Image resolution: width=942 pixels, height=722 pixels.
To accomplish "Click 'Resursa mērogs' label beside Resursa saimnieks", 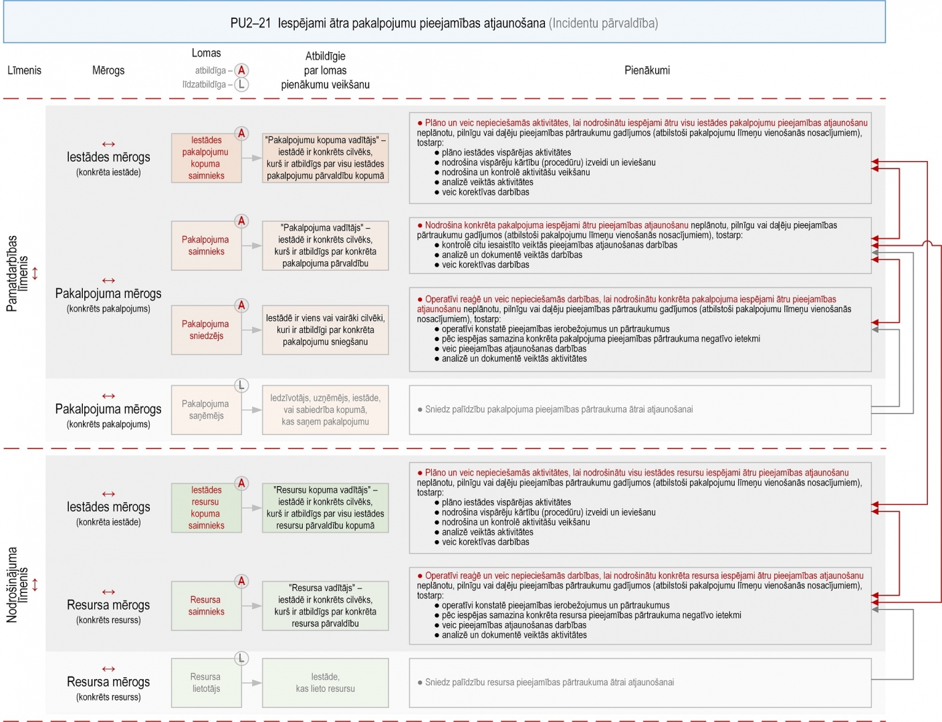I will point(108,605).
